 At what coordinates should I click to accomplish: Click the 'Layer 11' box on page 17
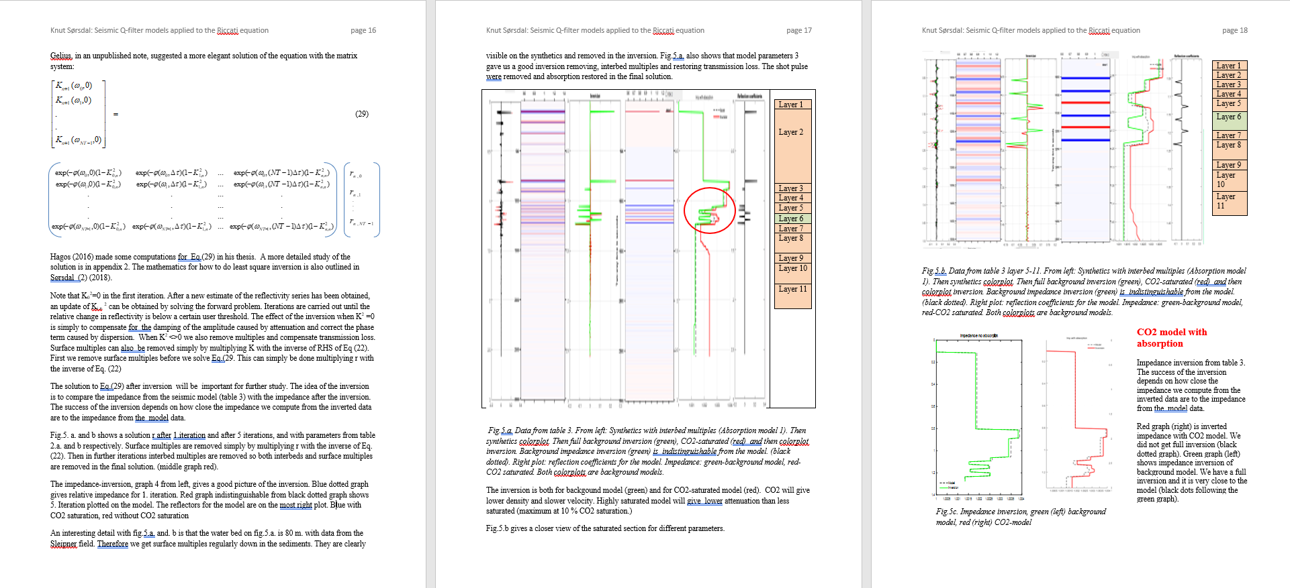[x=792, y=296]
